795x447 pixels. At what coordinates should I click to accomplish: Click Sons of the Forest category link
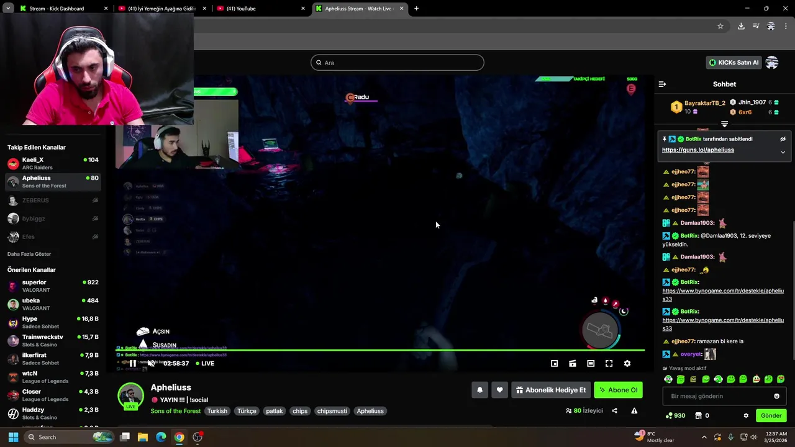point(175,411)
